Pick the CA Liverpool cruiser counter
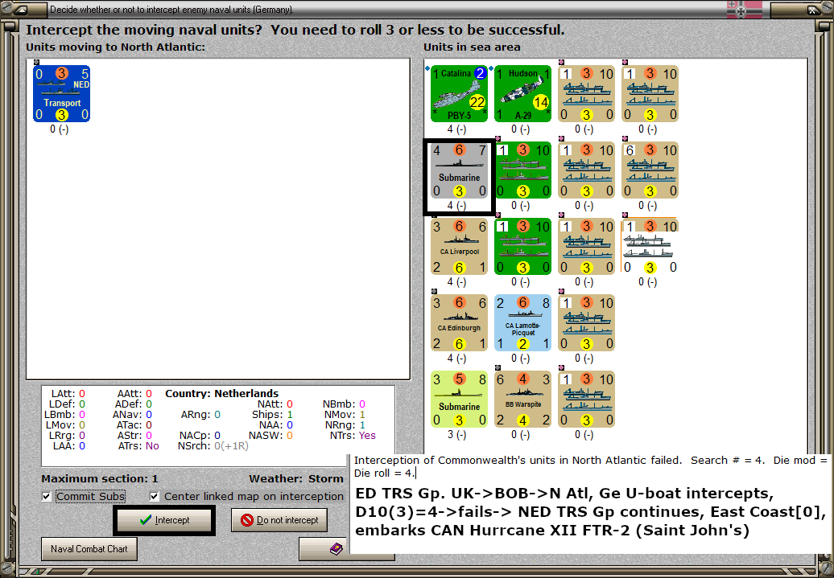This screenshot has width=834, height=578. pos(459,247)
